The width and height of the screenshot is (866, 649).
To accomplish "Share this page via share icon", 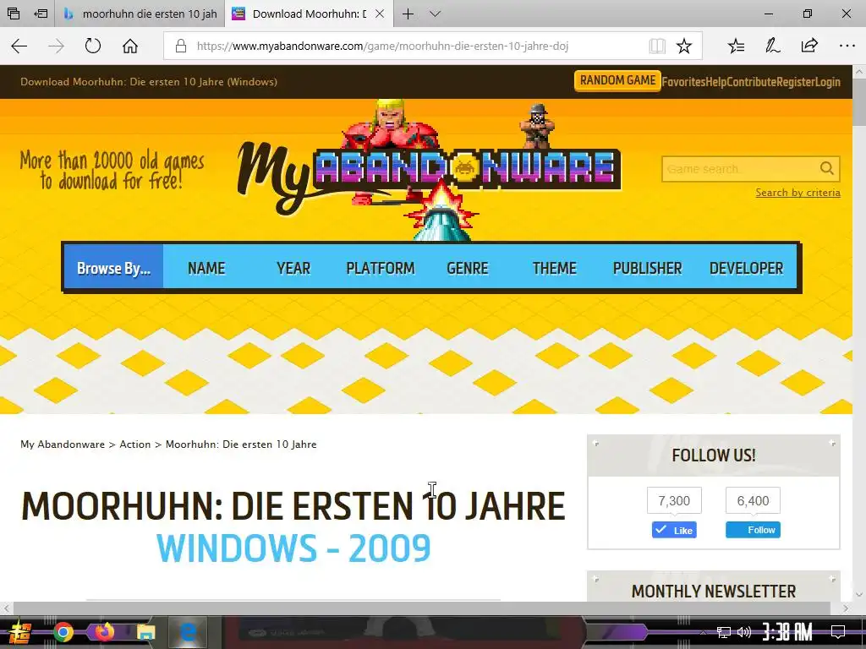I will click(x=809, y=46).
